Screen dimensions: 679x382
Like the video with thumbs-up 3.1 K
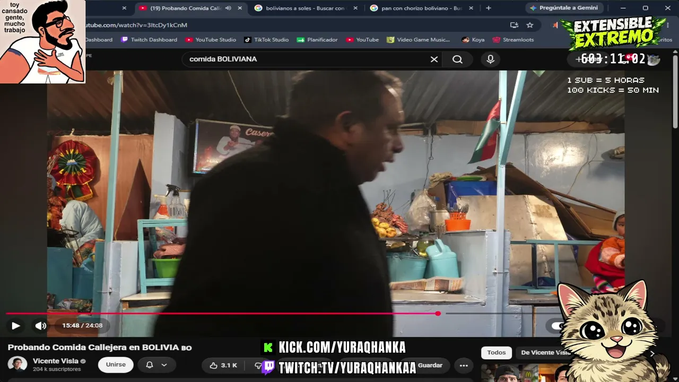tap(223, 365)
